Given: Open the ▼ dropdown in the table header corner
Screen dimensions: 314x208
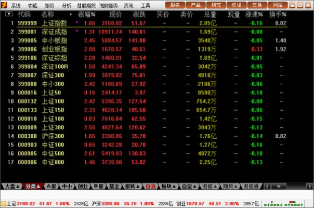Looking at the screenshot, I should coord(7,15).
